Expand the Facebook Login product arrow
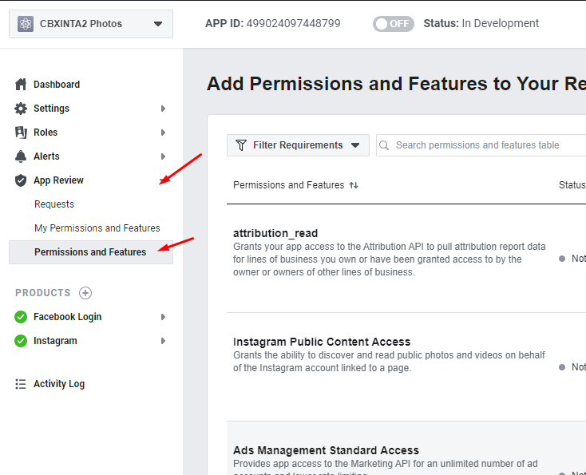586x475 pixels. pos(163,317)
